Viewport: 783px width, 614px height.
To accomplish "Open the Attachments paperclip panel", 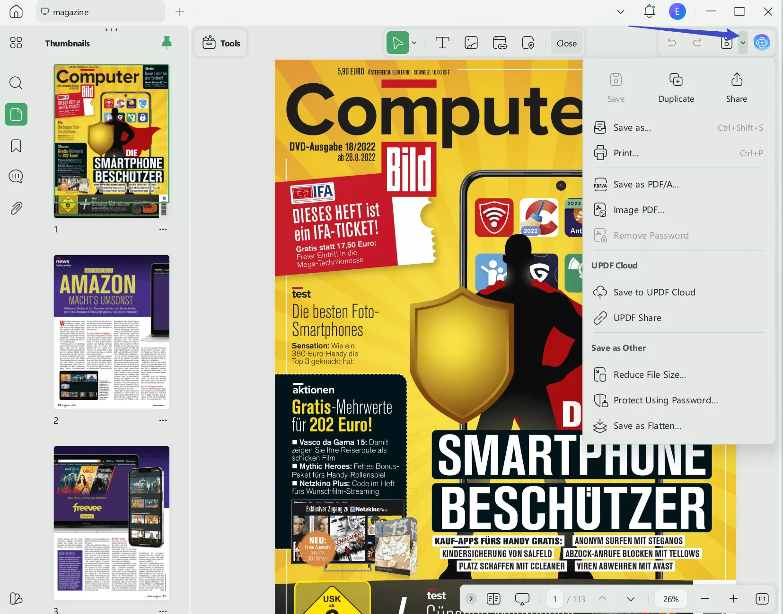I will 16,208.
